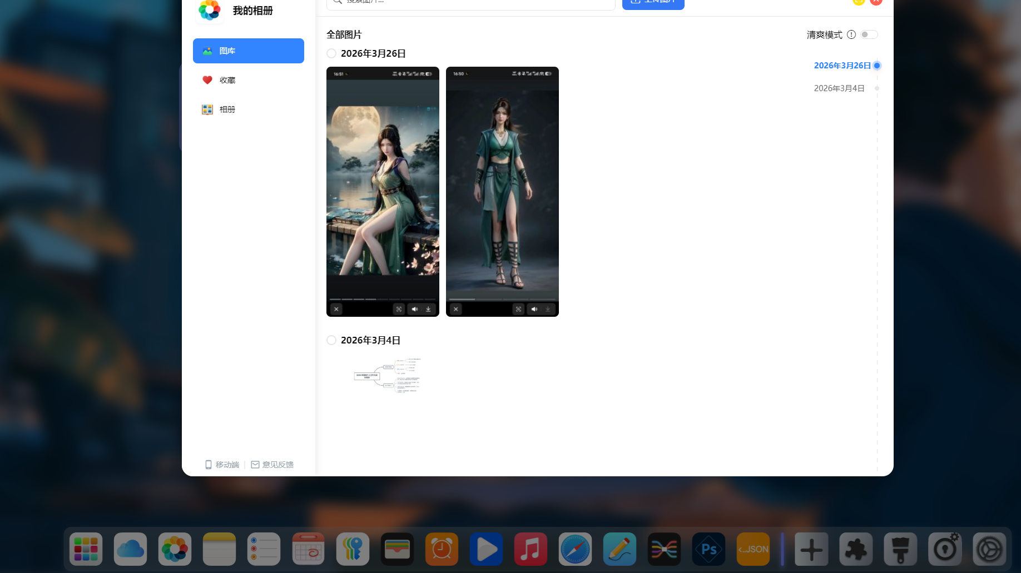Viewport: 1021px width, 573px height.
Task: Open the Safari compass dock icon
Action: point(575,549)
